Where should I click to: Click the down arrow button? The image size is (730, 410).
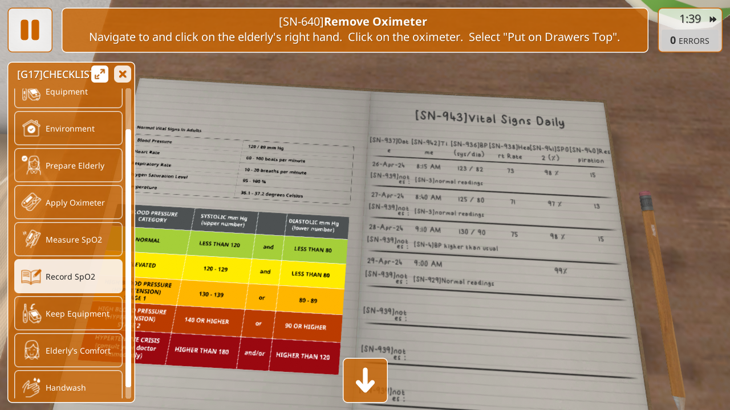tap(365, 380)
